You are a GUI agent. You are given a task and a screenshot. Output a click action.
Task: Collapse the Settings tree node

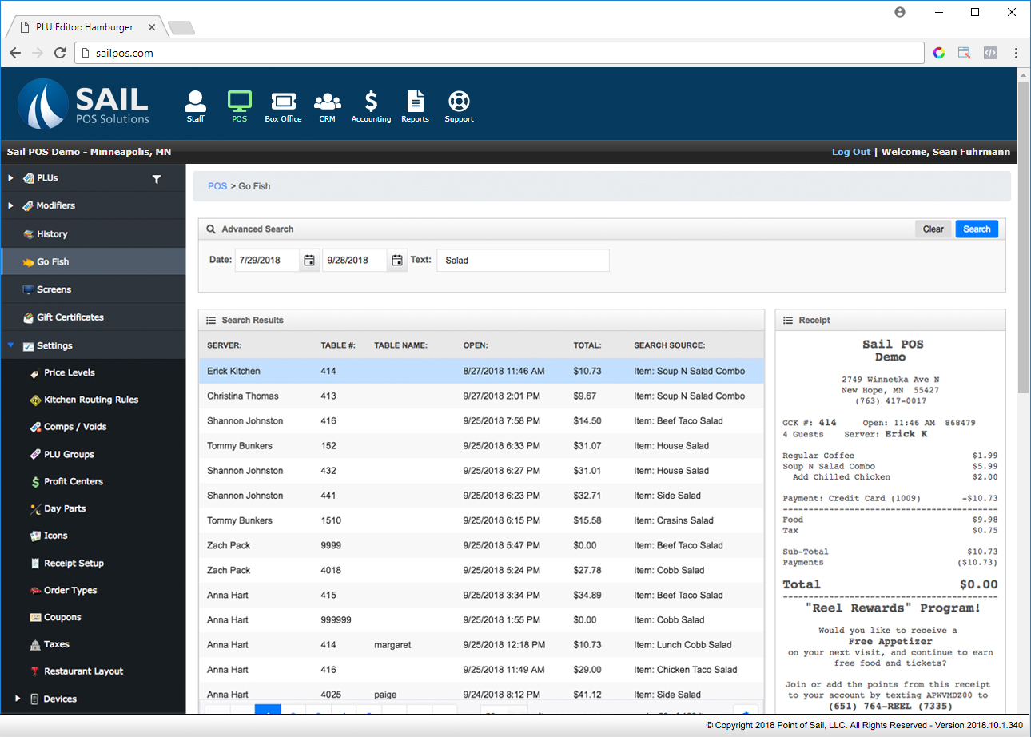10,345
